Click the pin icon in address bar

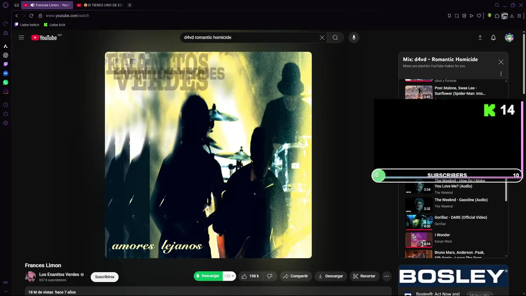[x=449, y=16]
